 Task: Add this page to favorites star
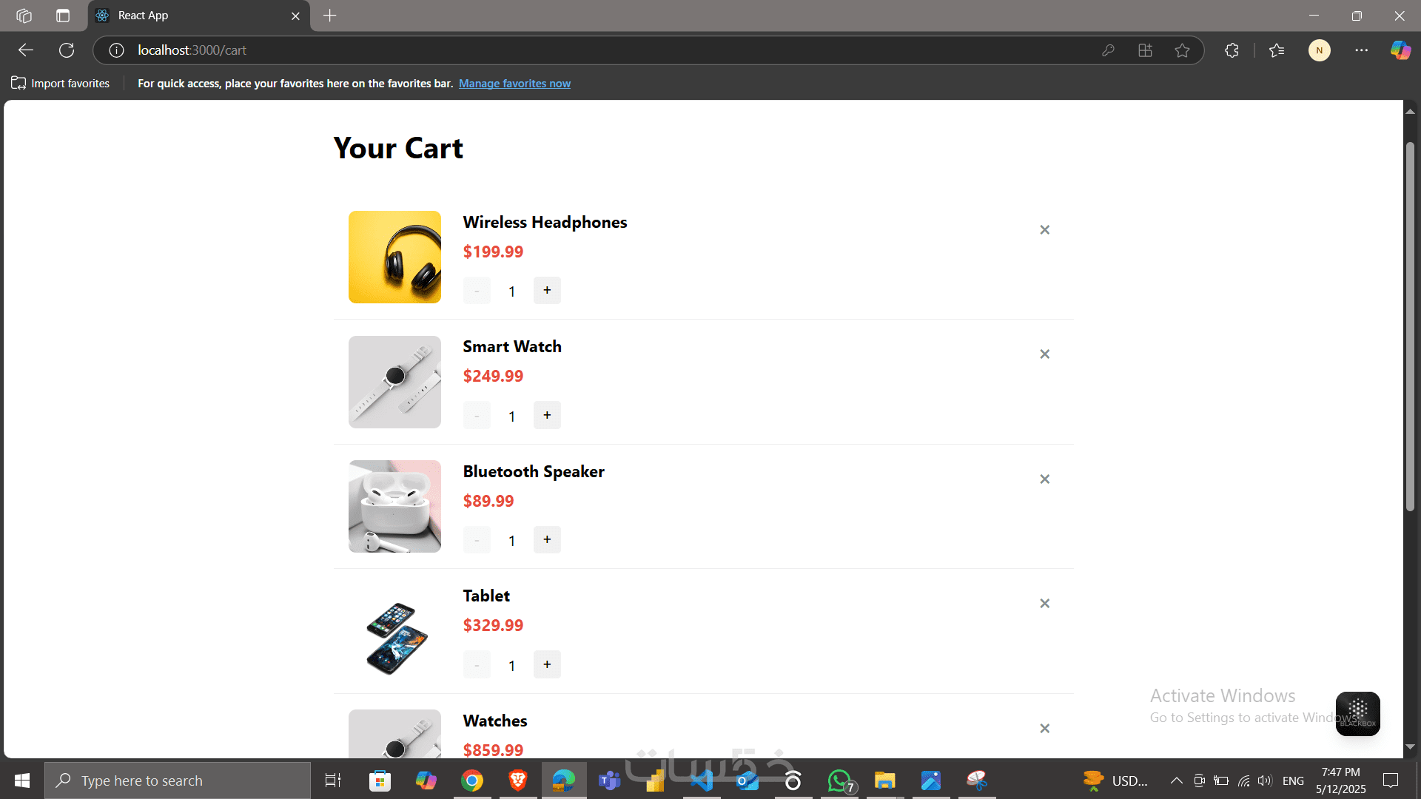click(x=1182, y=50)
